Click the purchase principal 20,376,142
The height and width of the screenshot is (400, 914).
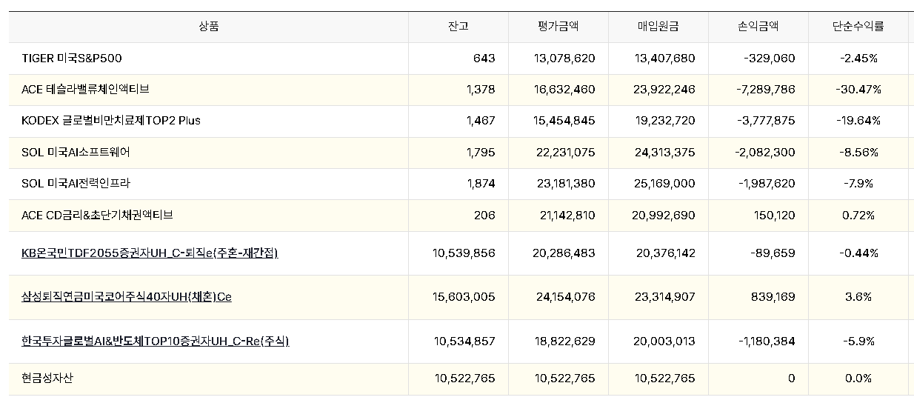[x=664, y=253]
